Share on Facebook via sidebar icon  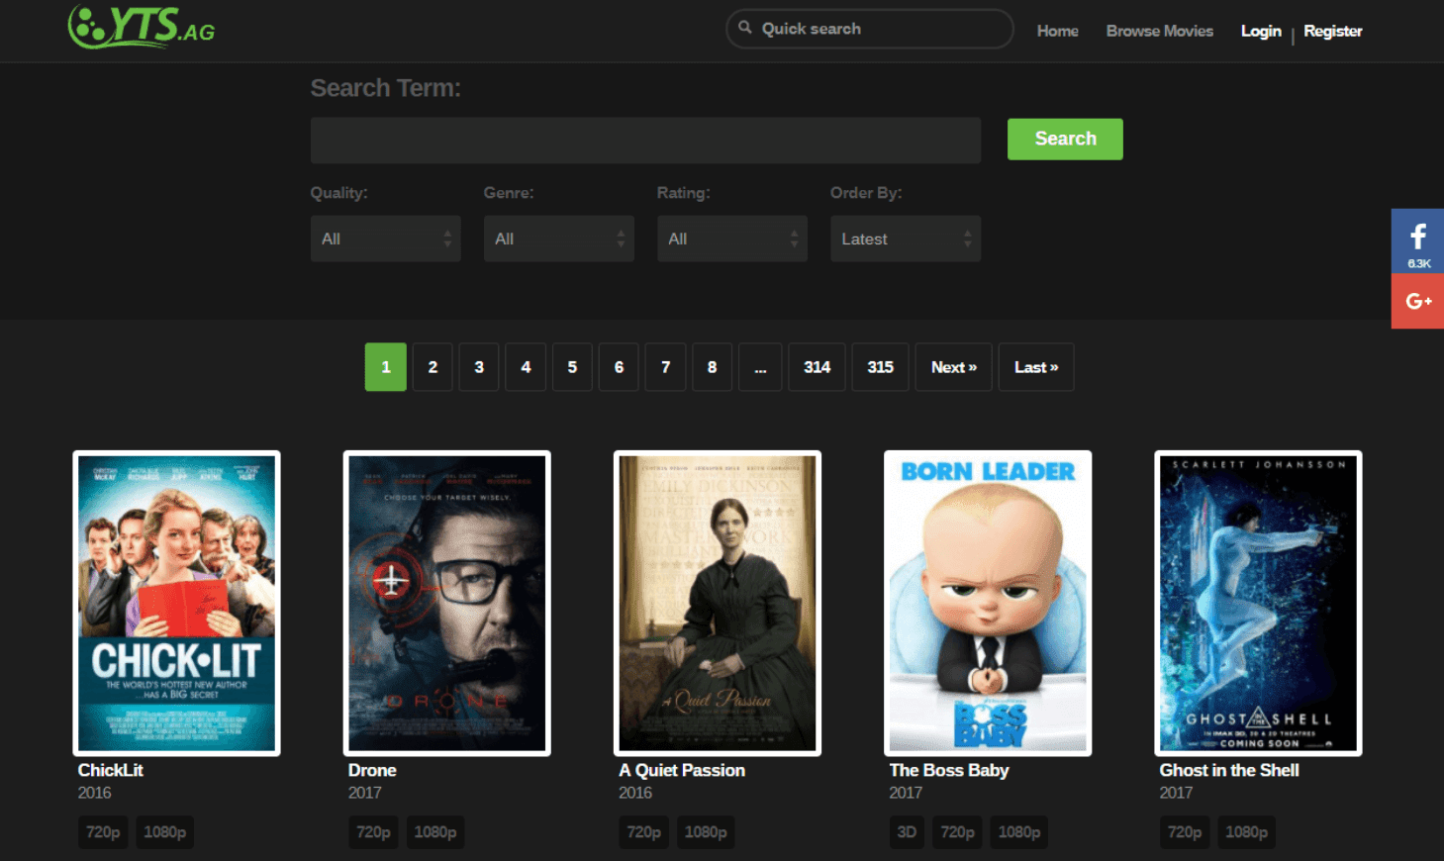coord(1417,240)
